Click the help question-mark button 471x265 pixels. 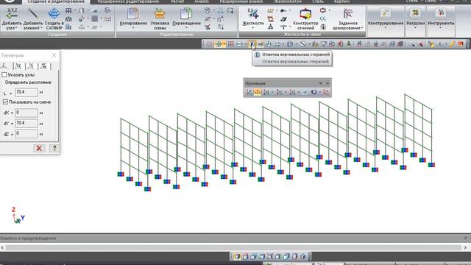point(54,148)
